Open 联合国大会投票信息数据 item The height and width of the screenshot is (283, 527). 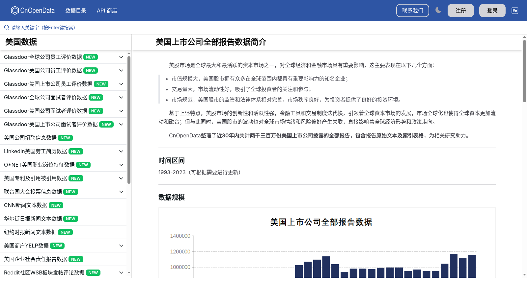33,192
